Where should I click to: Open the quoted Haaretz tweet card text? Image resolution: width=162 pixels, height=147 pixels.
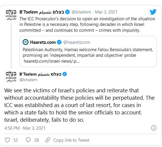(x=88, y=52)
